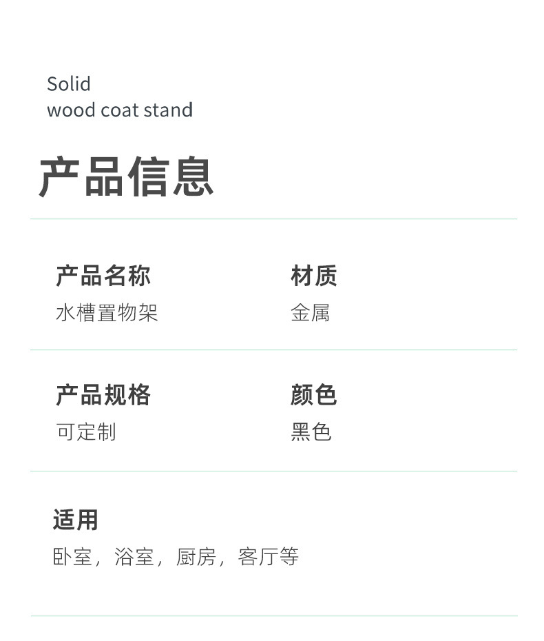This screenshot has width=544, height=641.
Task: Click the bottom divider line under 适用 section
Action: [273, 615]
